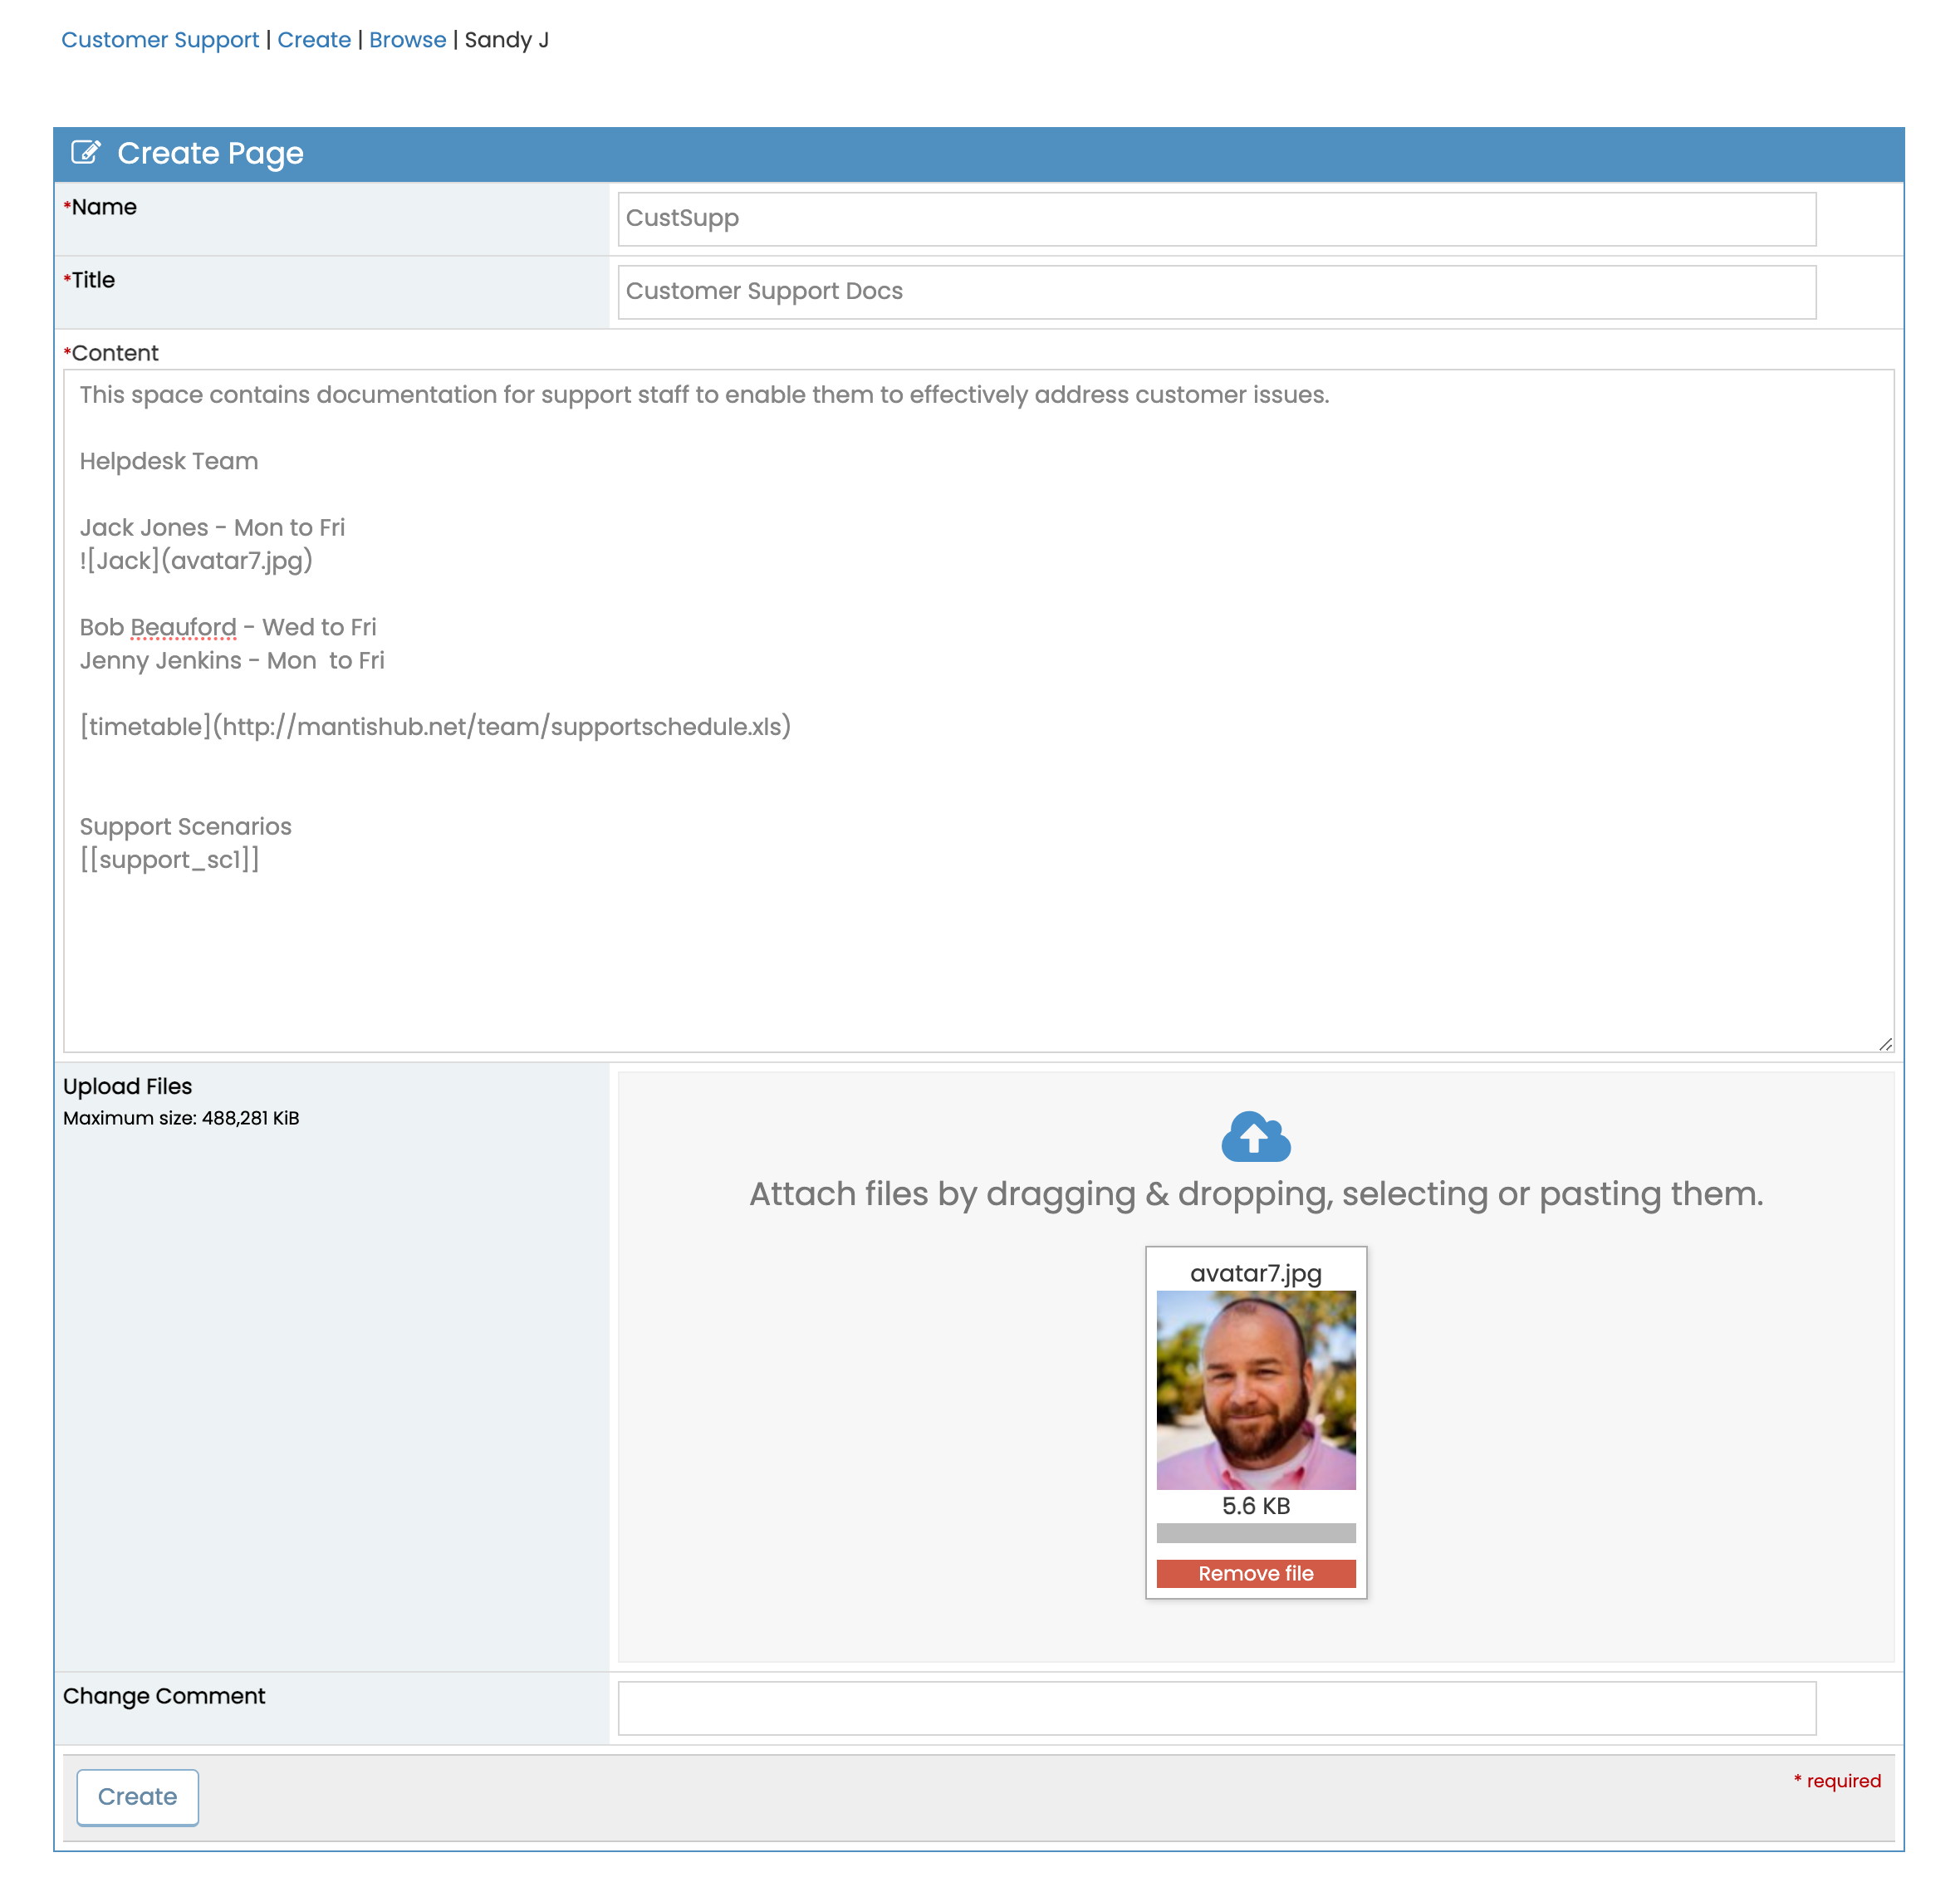The height and width of the screenshot is (1882, 1960).
Task: Click the upload progress bar under 5.6 KB
Action: click(x=1256, y=1533)
